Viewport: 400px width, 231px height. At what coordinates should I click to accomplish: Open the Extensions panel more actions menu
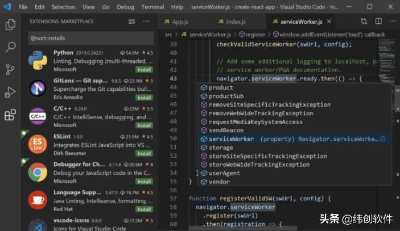tap(146, 22)
